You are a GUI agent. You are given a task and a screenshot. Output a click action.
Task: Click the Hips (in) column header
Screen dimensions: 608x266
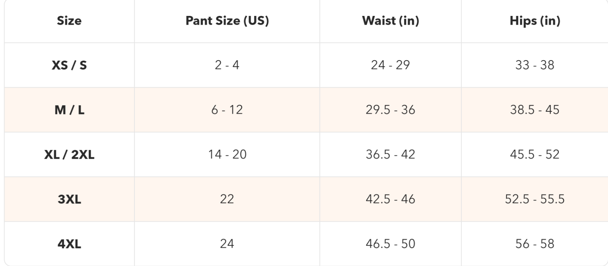click(535, 20)
